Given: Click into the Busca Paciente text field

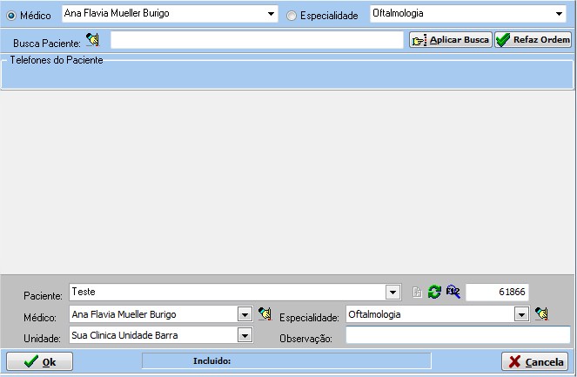Looking at the screenshot, I should [x=257, y=40].
